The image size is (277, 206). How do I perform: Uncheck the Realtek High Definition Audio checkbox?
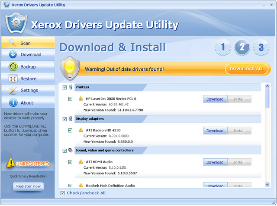(x=70, y=186)
